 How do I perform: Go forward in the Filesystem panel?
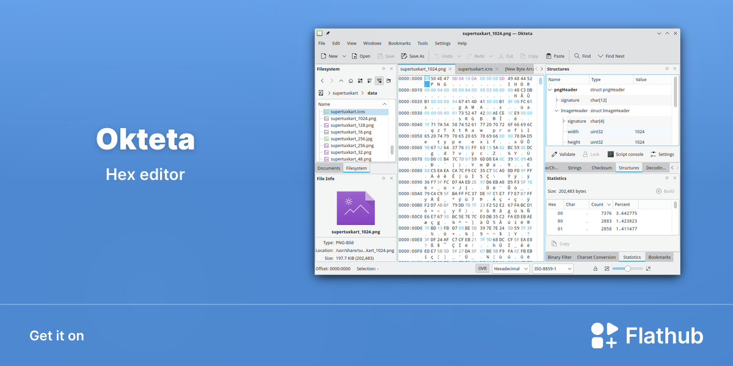[x=332, y=81]
